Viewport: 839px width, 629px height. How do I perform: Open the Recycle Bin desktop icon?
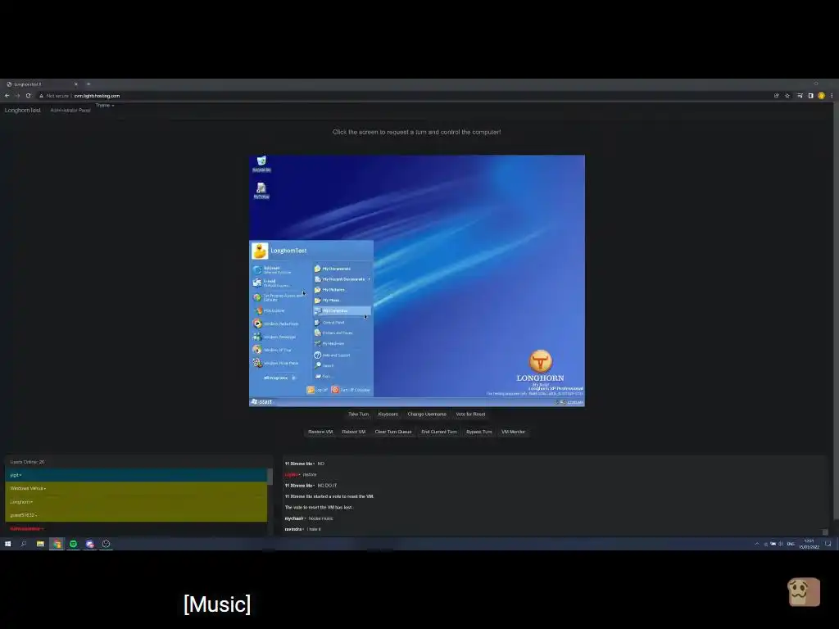261,164
